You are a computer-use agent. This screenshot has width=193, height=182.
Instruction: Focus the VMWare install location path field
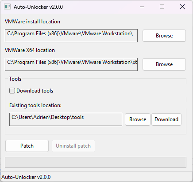tap(71, 36)
